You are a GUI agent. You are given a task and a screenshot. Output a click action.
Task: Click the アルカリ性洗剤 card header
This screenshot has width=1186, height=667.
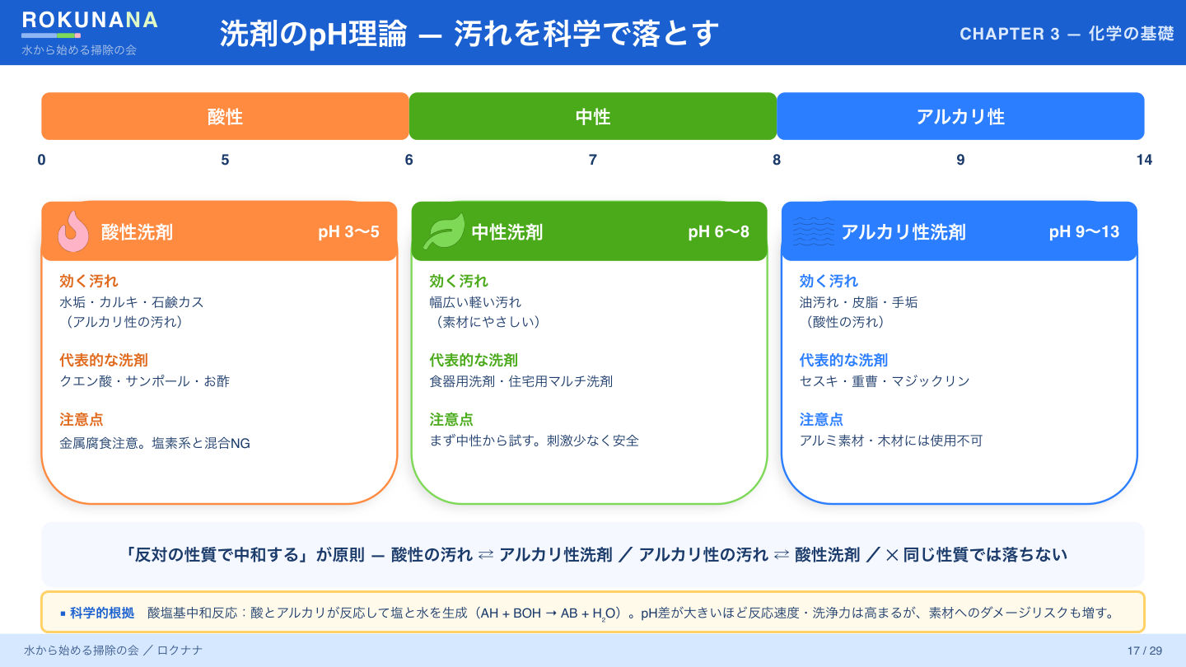point(960,231)
